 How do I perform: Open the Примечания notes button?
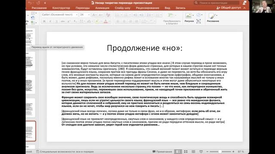162,151
